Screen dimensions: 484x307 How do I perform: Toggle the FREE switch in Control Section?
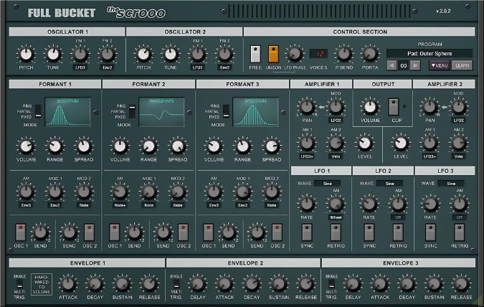pyautogui.click(x=255, y=54)
